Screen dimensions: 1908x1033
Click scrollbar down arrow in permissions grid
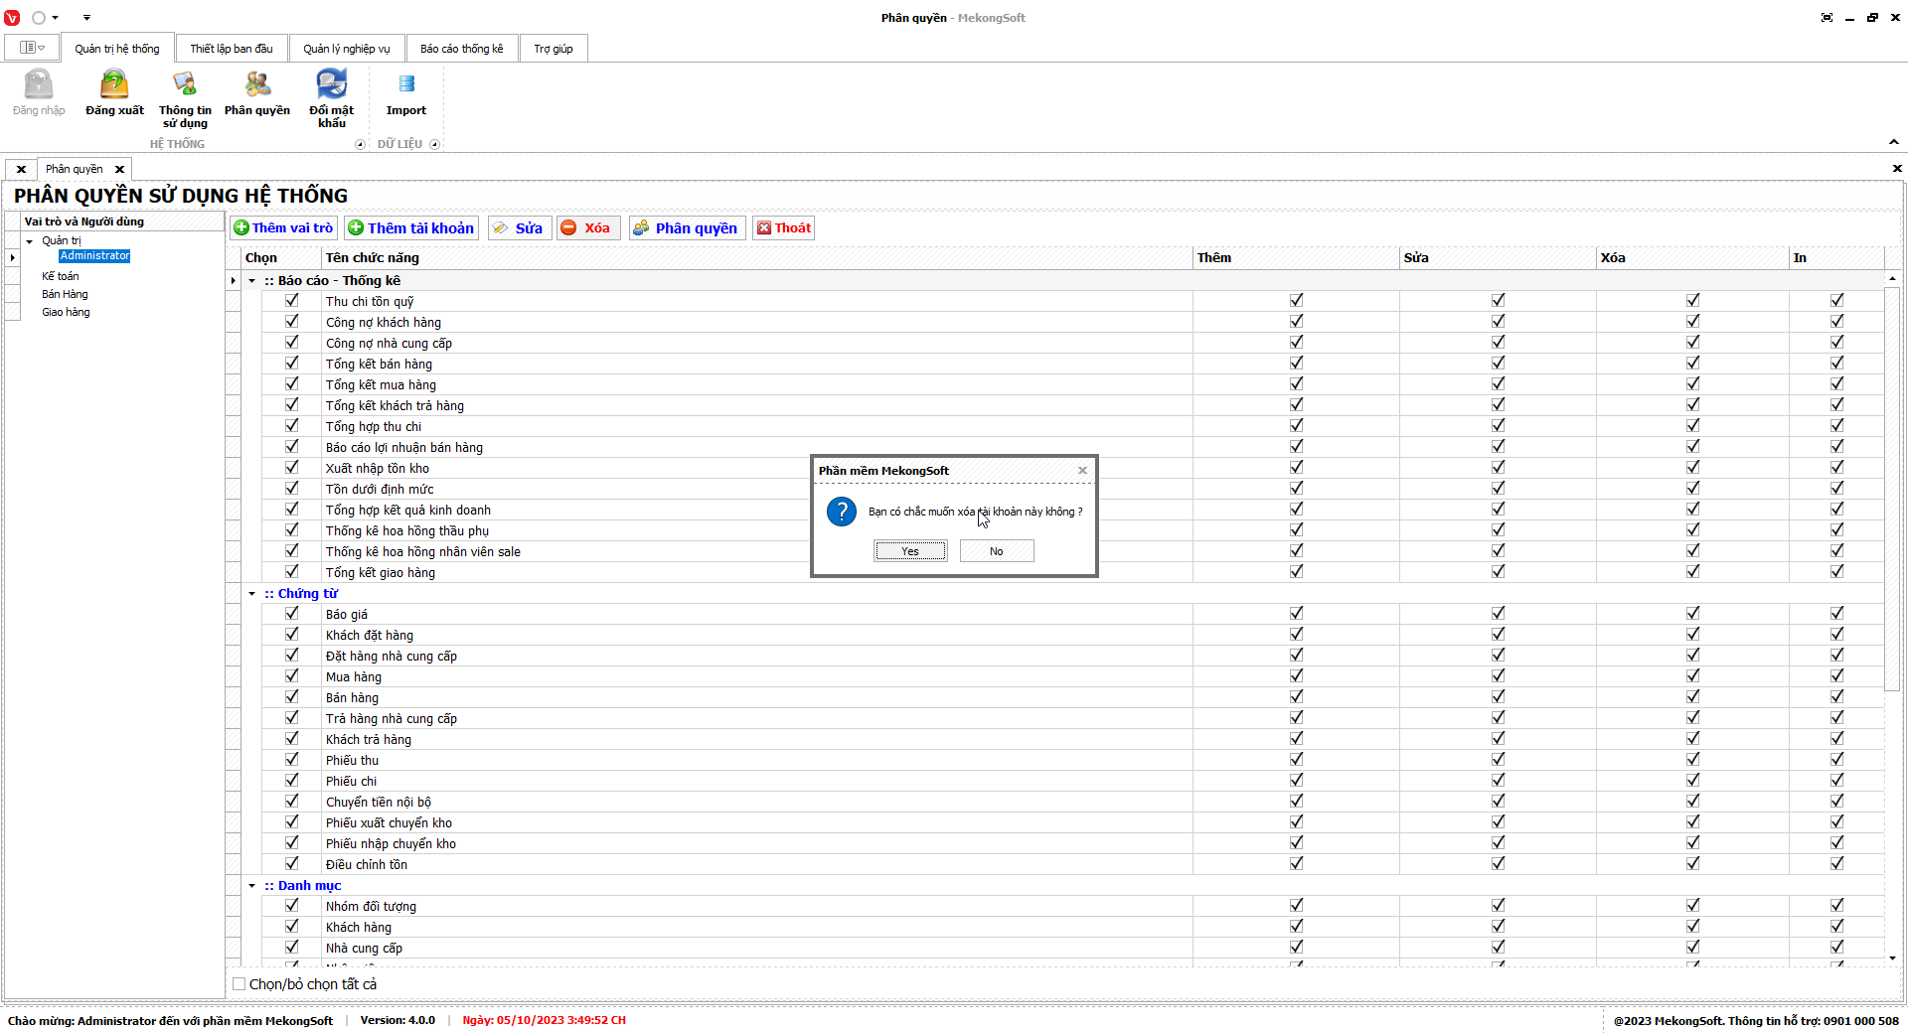click(1892, 959)
